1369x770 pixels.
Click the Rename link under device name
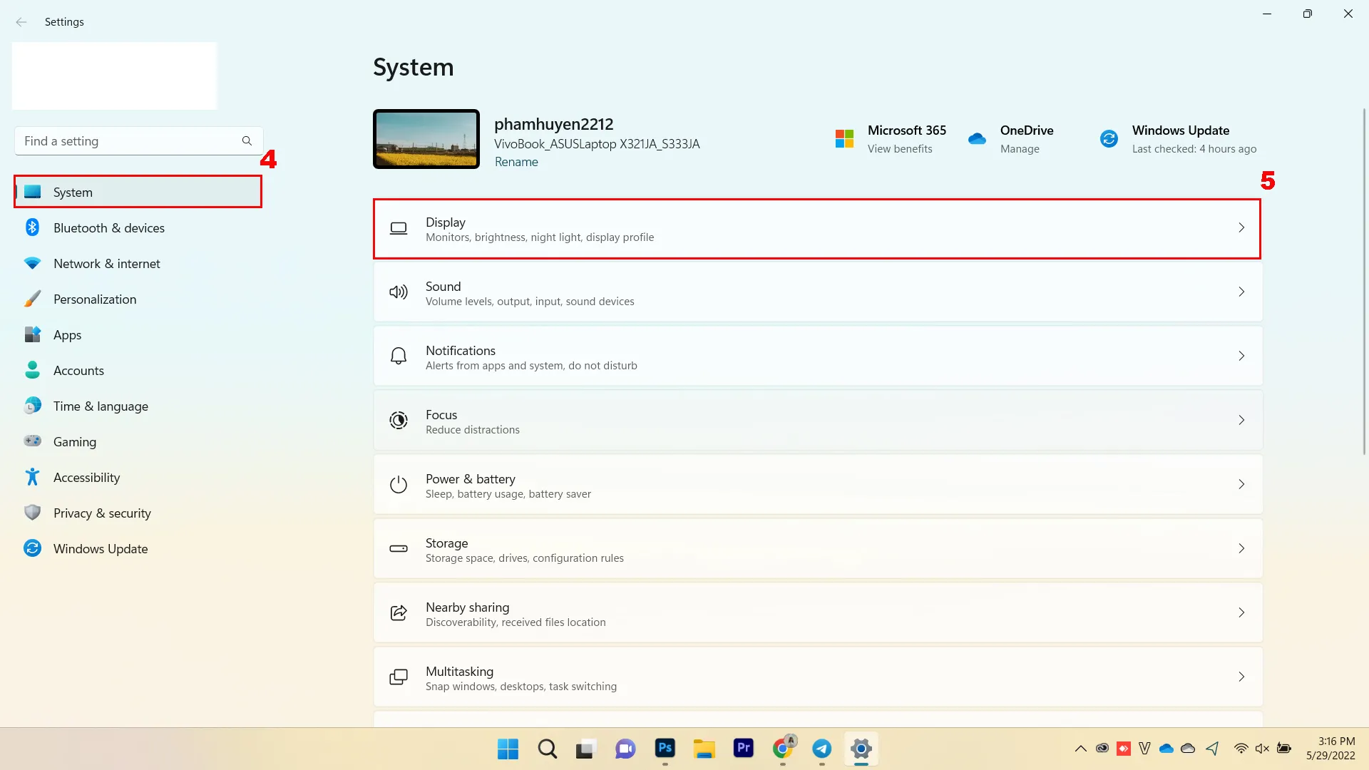[x=516, y=162]
